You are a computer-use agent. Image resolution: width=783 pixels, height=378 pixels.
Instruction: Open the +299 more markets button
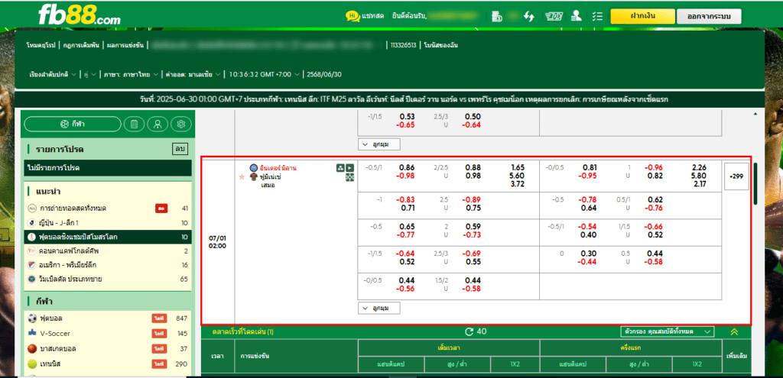click(736, 176)
